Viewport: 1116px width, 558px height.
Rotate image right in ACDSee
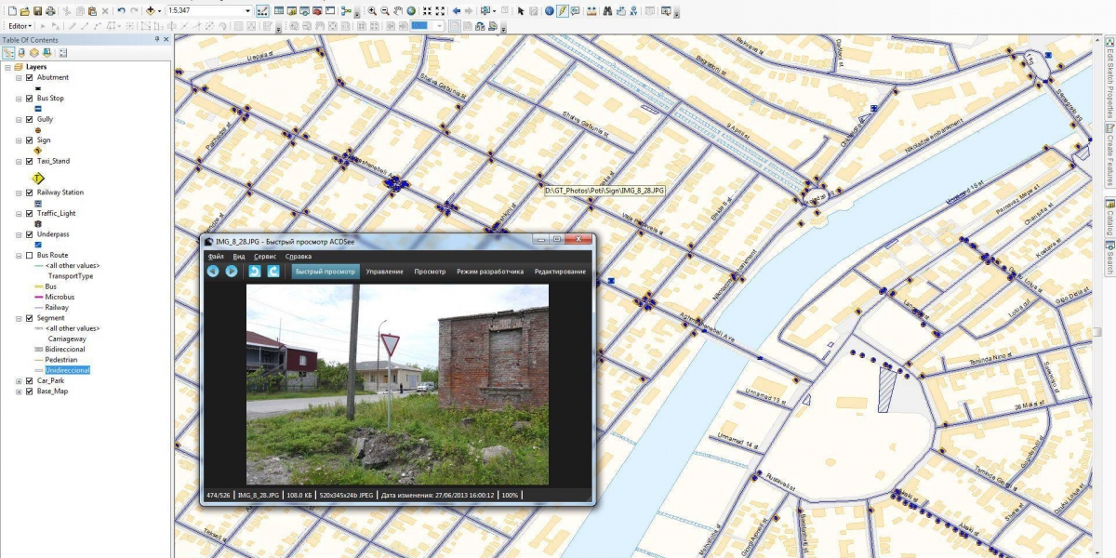273,271
